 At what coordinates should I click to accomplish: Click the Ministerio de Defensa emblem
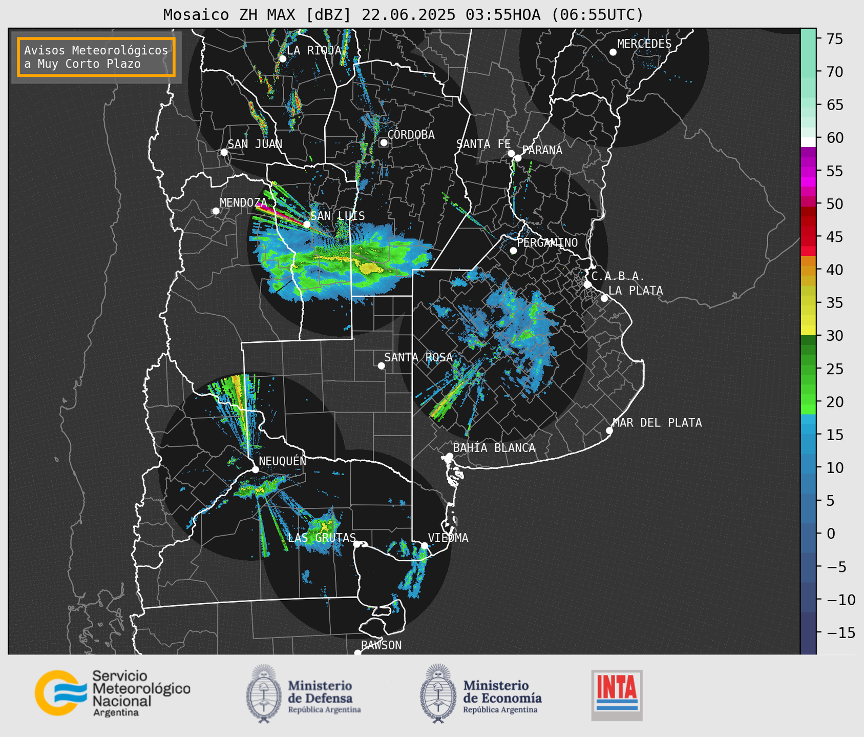pos(264,693)
